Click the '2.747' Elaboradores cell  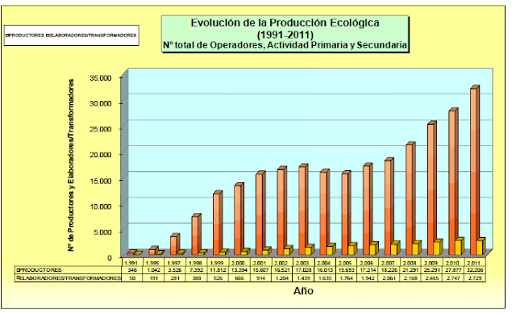point(453,278)
